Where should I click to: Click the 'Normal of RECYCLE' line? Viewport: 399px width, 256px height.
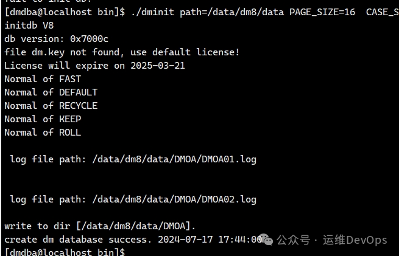[51, 106]
